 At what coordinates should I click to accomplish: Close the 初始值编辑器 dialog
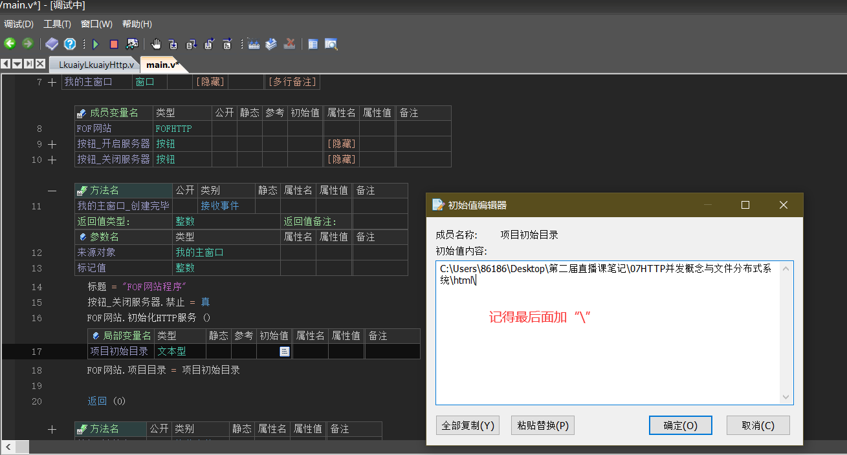(784, 205)
